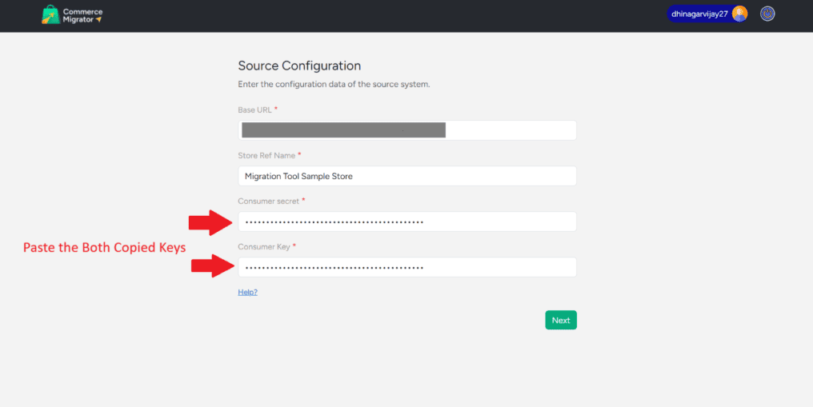Open the Help? link
Viewport: 813px width, 407px height.
pos(247,293)
